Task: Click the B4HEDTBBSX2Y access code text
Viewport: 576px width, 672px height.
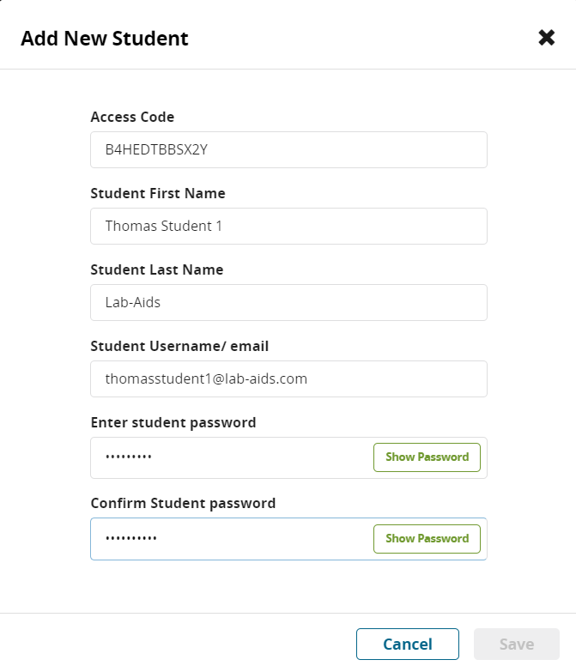Action: point(157,150)
